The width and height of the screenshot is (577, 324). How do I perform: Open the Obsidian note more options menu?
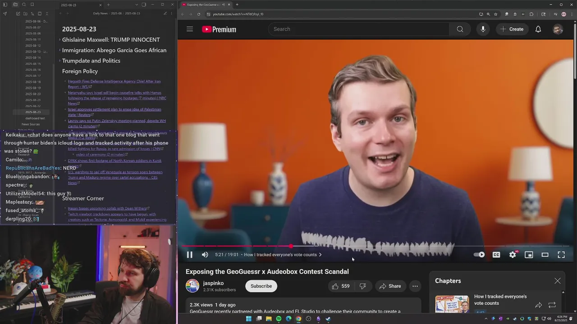(172, 13)
